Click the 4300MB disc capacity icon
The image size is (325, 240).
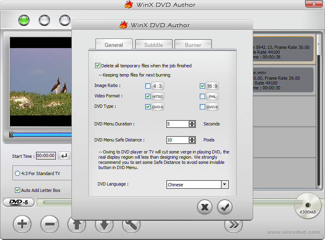tap(308, 206)
